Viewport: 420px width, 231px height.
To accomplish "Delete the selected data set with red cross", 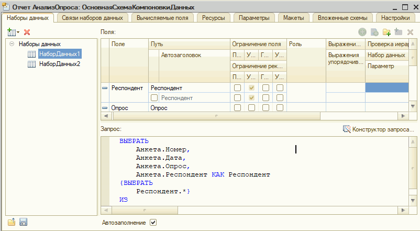I will tap(27, 32).
